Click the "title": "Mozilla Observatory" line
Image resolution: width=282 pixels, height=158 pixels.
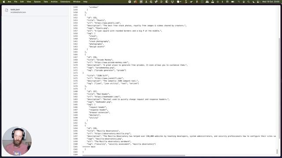coord(103,131)
